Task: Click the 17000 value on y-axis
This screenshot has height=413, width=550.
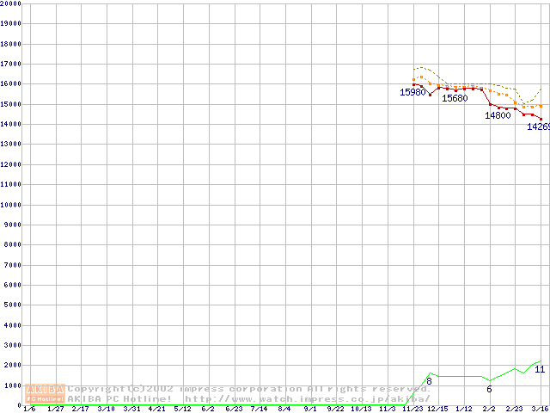Action: coord(10,64)
